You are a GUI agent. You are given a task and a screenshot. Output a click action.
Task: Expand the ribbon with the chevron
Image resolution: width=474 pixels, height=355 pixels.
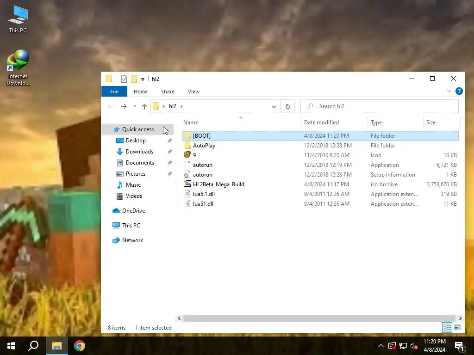[x=449, y=91]
